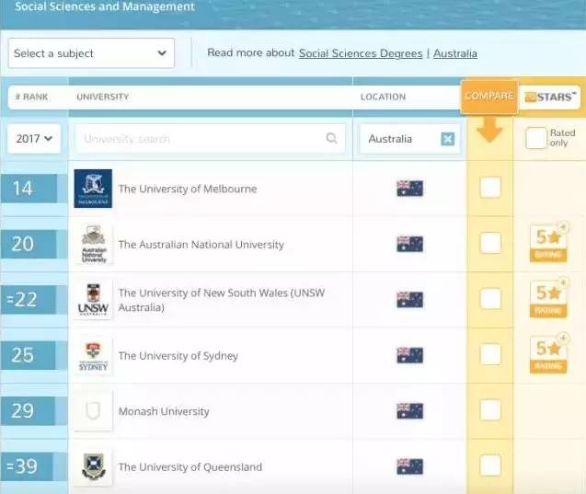
Task: Click 5 star rating badge for UNSW
Action: tap(548, 298)
